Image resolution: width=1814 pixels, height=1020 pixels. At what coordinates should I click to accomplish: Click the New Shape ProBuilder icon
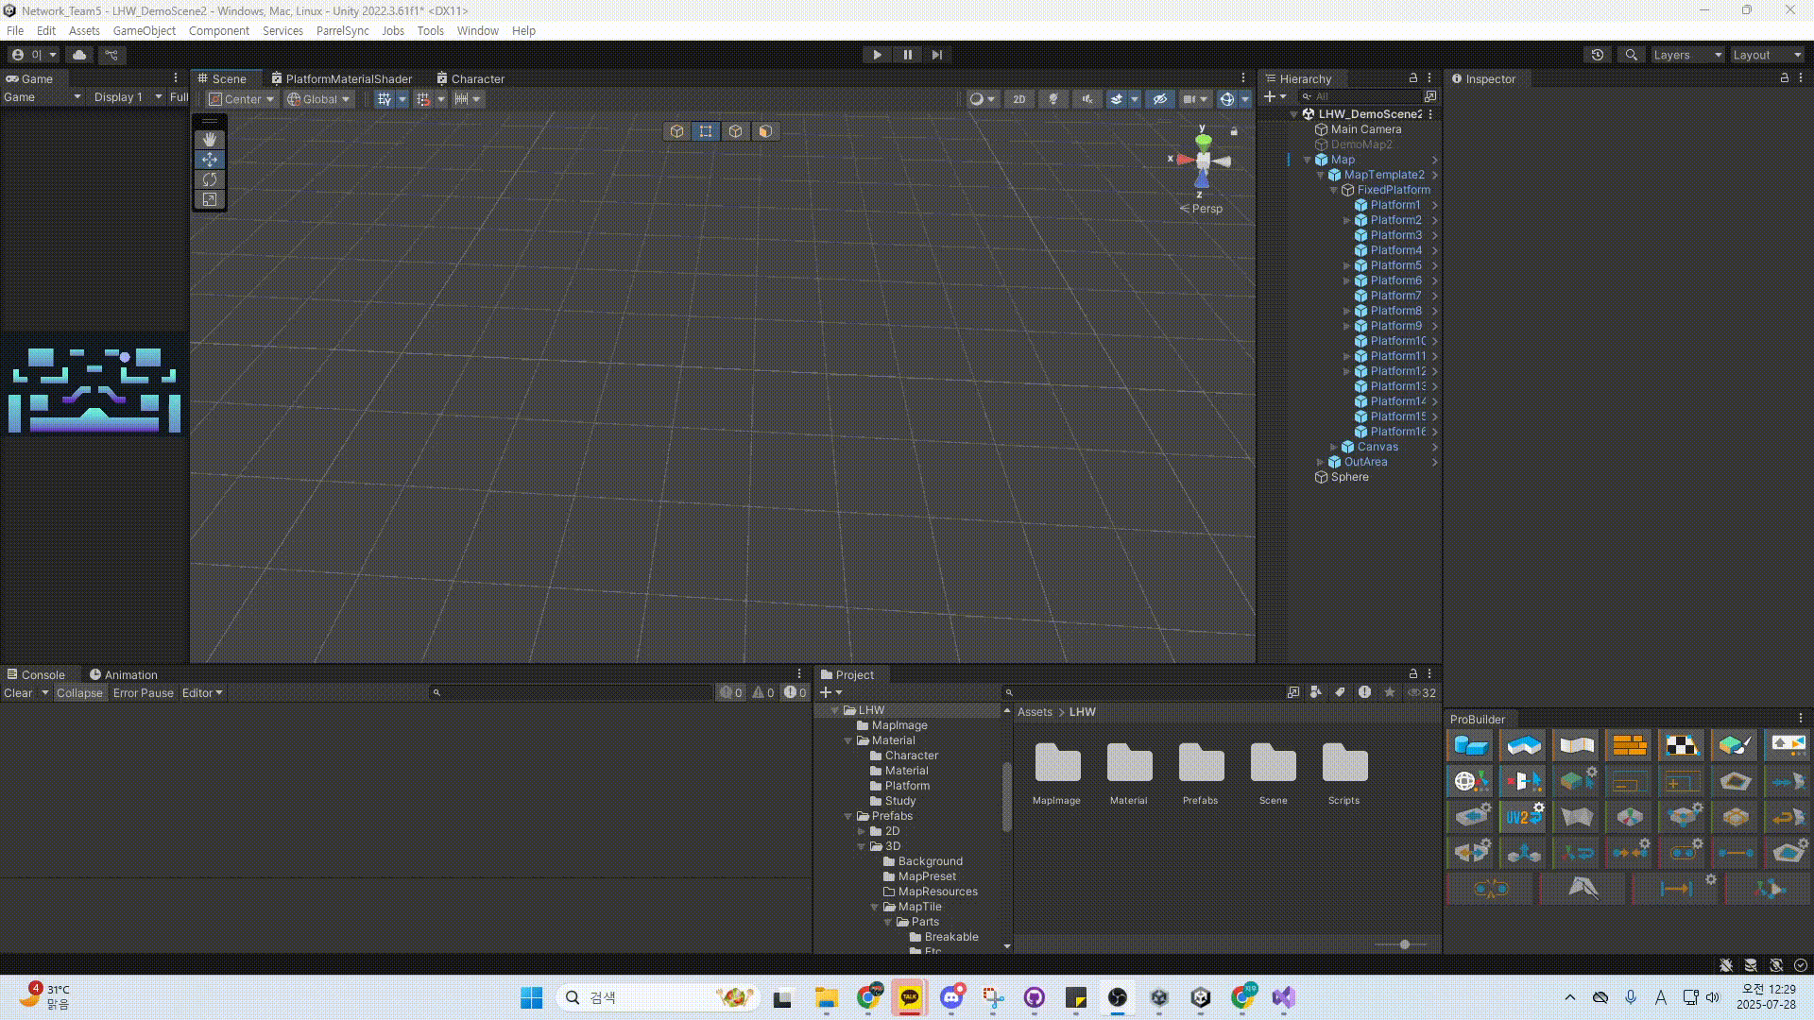click(x=1470, y=745)
